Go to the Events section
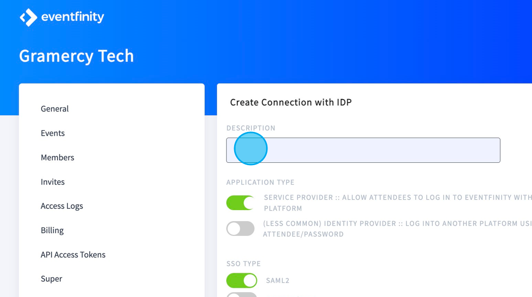The image size is (532, 297). [53, 133]
